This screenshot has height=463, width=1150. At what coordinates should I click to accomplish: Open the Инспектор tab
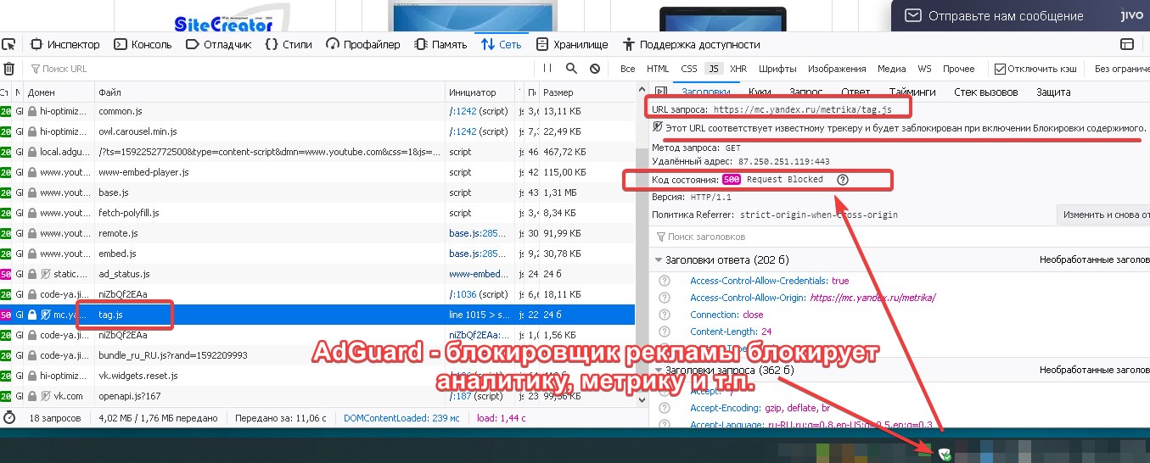click(65, 45)
